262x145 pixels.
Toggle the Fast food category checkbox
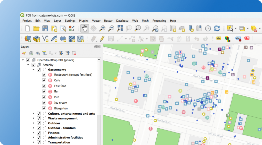tap(44, 86)
